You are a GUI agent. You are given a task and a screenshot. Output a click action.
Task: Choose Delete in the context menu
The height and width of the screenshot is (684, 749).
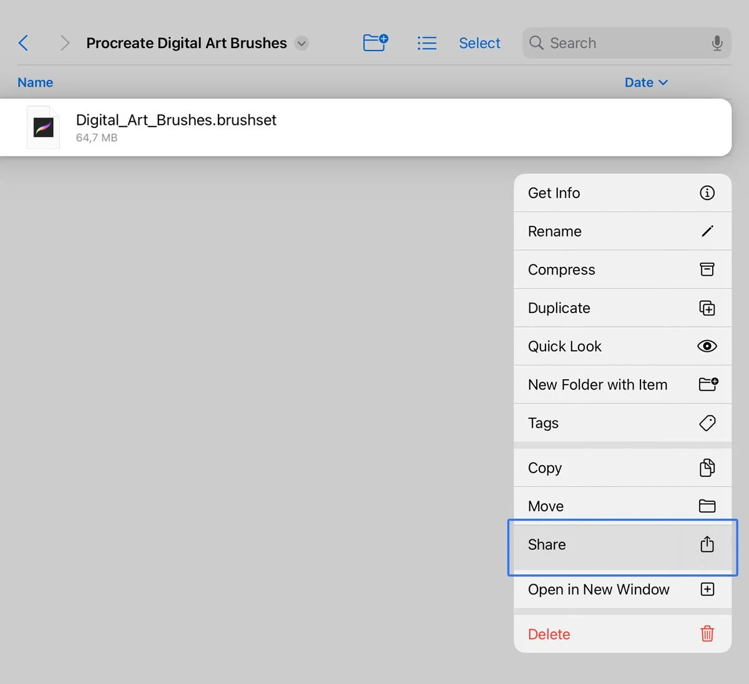(x=622, y=634)
